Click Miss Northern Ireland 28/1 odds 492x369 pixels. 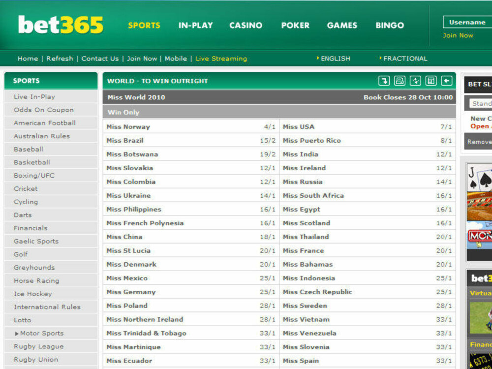coord(268,319)
